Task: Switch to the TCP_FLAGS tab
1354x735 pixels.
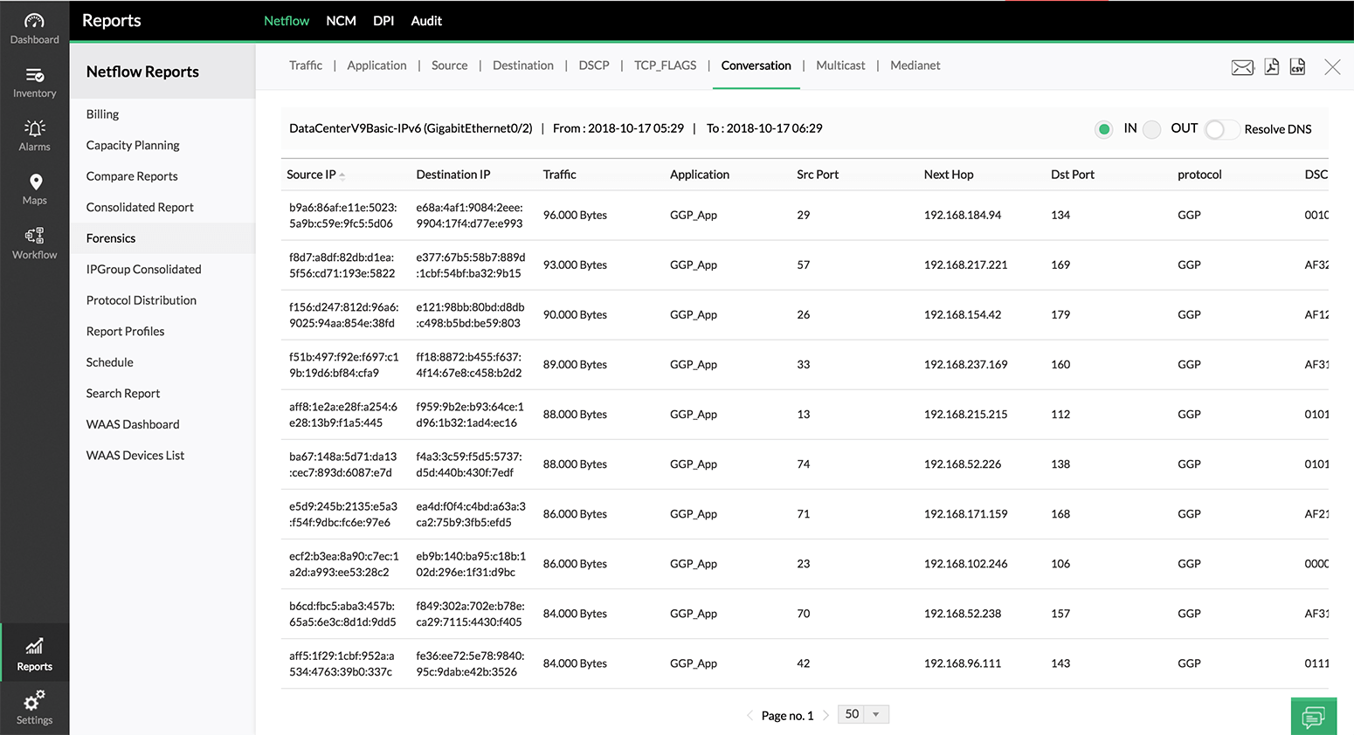Action: click(665, 65)
